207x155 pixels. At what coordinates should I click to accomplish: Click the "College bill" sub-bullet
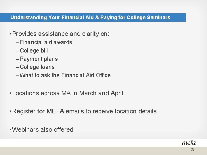34,51
